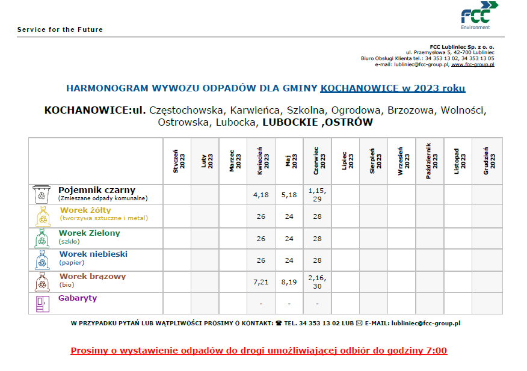Click the black bin icon for mixed waste
This screenshot has width=527, height=371.
click(41, 194)
